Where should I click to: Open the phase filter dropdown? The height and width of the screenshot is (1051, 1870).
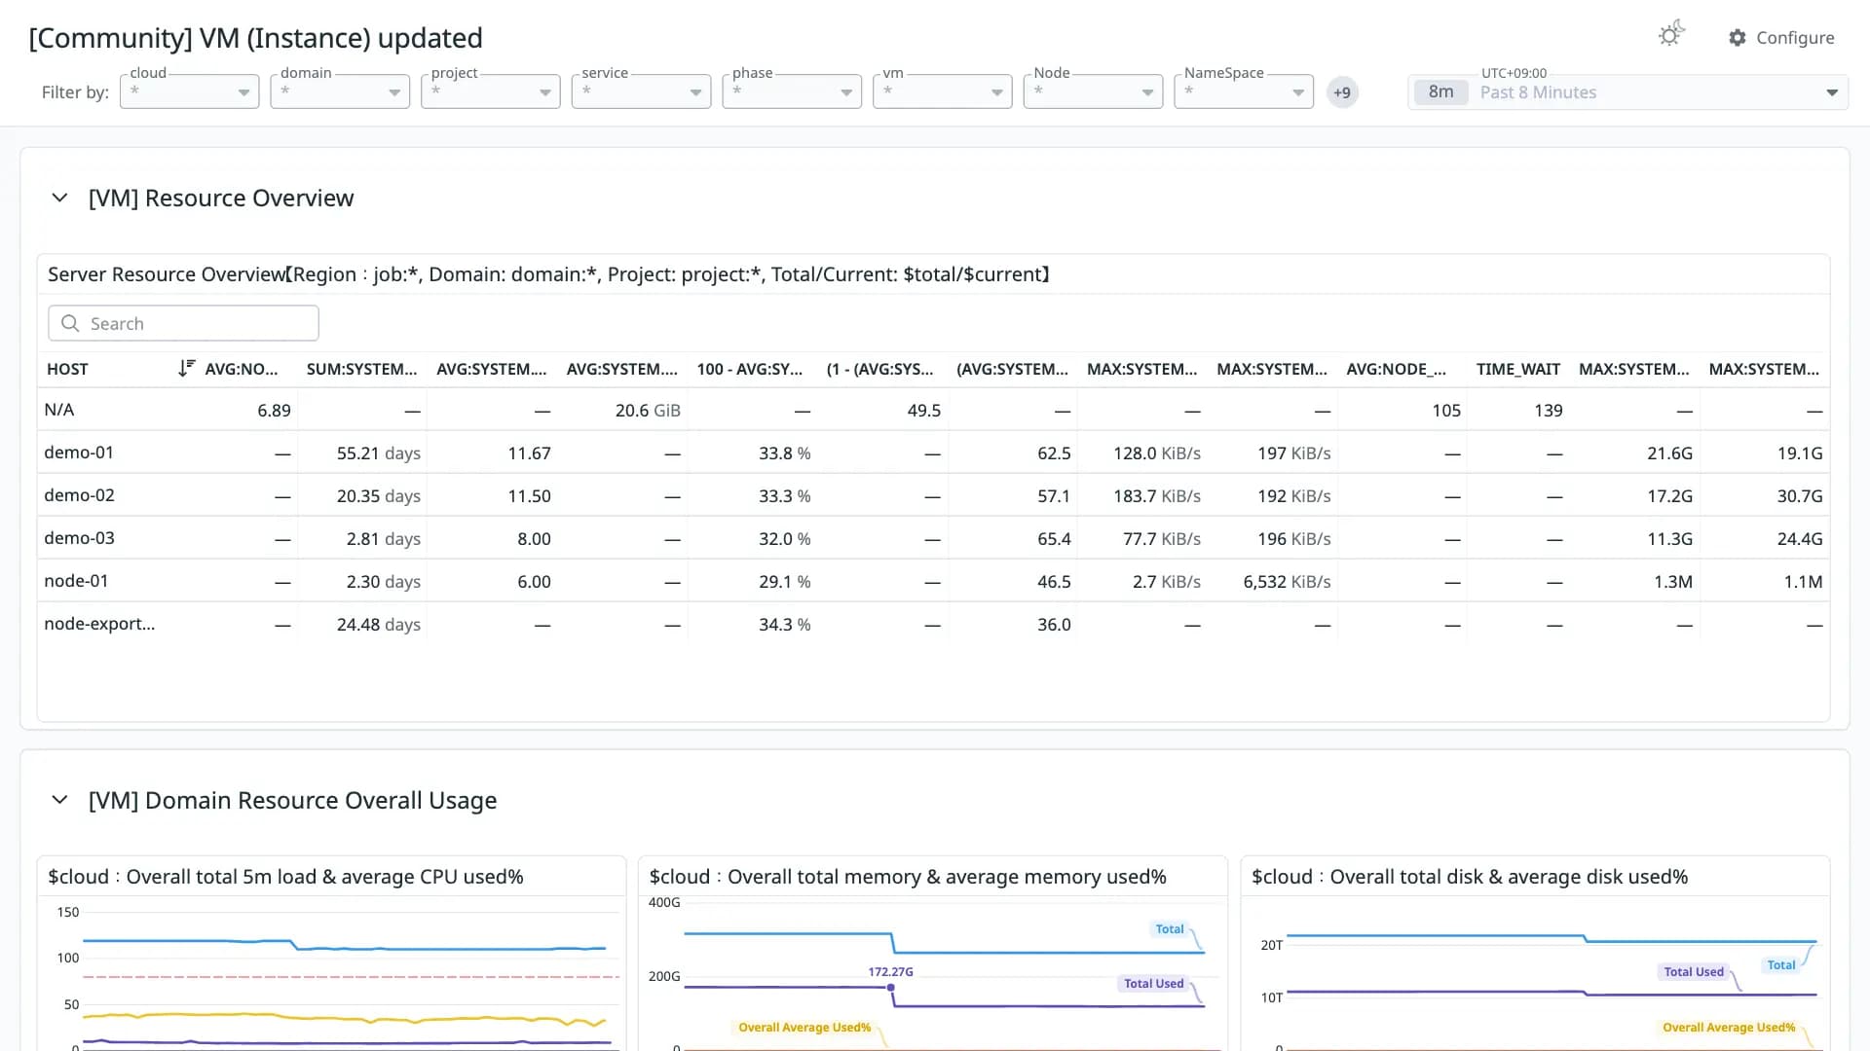coord(792,91)
